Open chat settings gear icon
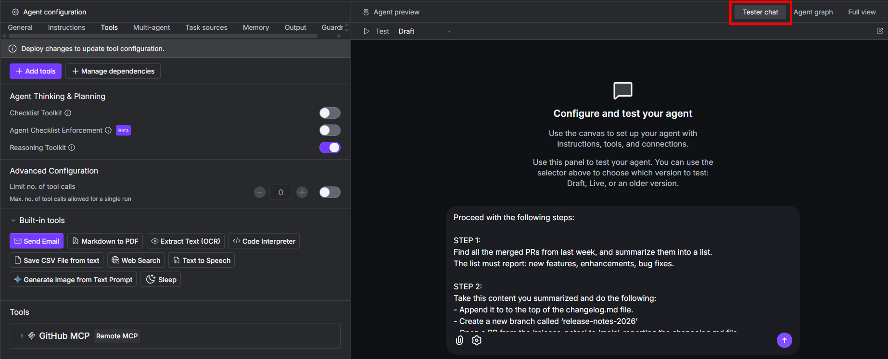The image size is (888, 359). click(477, 340)
